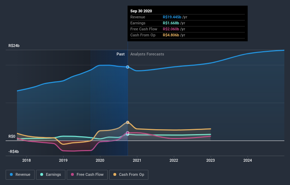The image size is (290, 185).
Task: Click the Past section label
Action: (120, 54)
